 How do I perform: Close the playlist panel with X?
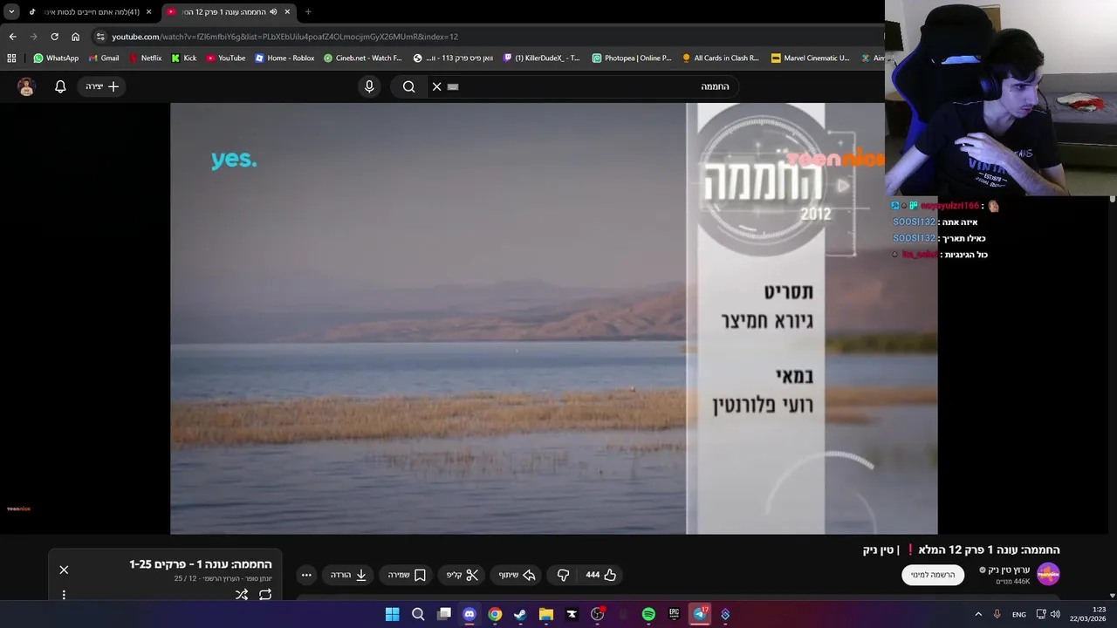[x=64, y=570]
